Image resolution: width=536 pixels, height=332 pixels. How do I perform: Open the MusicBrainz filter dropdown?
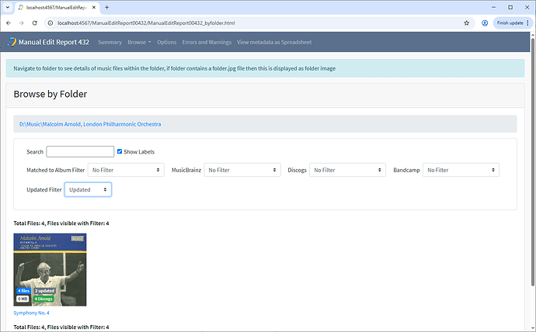pos(242,170)
